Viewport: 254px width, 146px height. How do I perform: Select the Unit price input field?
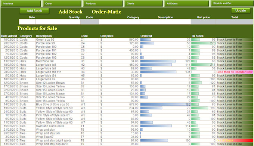tap(203, 22)
